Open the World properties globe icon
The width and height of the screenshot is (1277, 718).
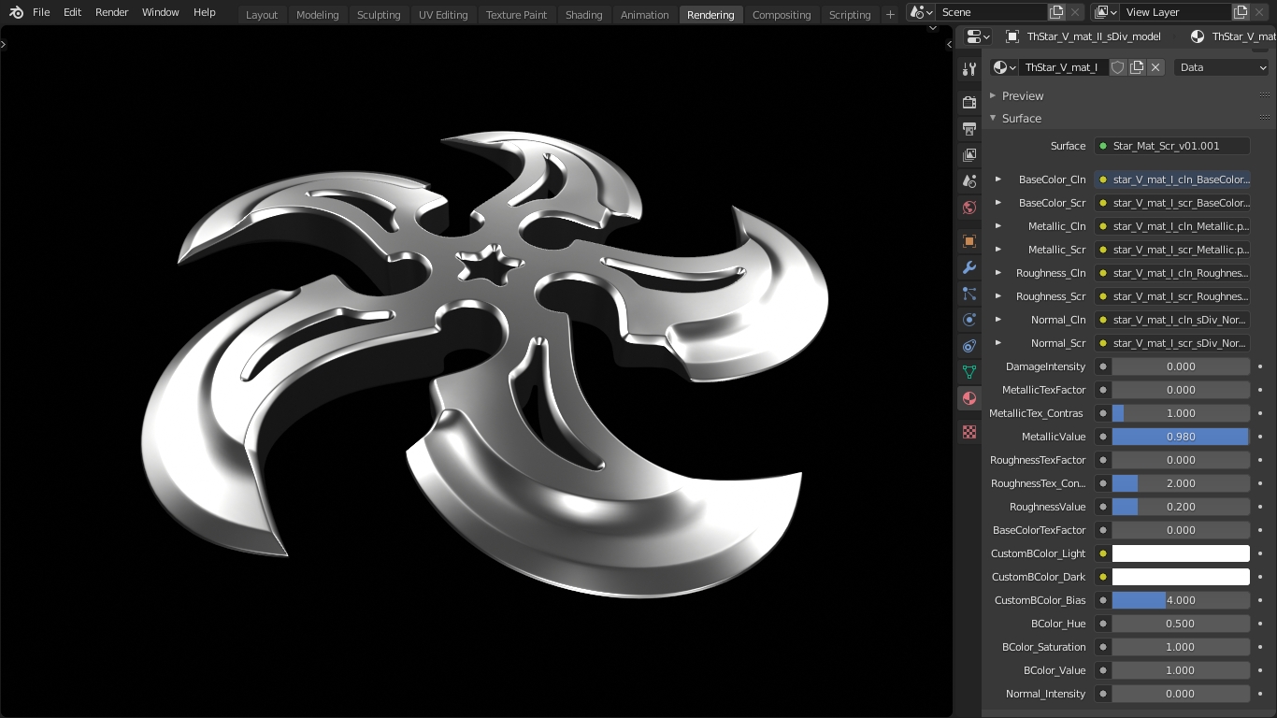click(x=969, y=208)
